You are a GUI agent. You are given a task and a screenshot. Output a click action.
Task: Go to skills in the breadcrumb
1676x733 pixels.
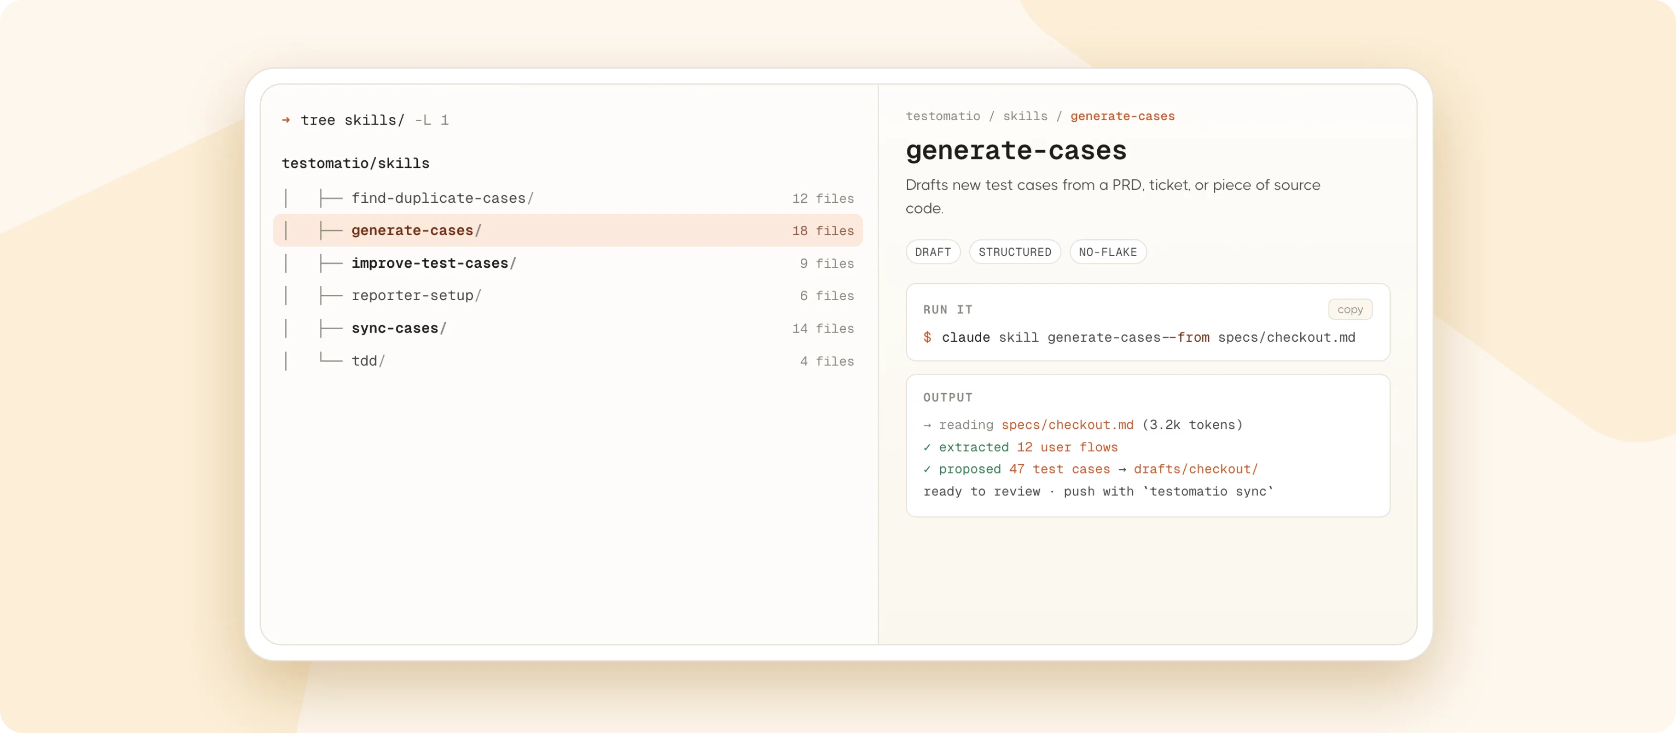pyautogui.click(x=1025, y=116)
